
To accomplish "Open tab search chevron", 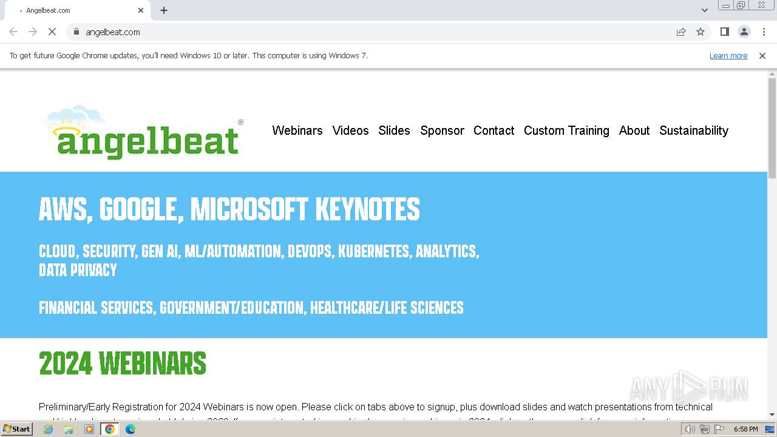I will [x=705, y=10].
